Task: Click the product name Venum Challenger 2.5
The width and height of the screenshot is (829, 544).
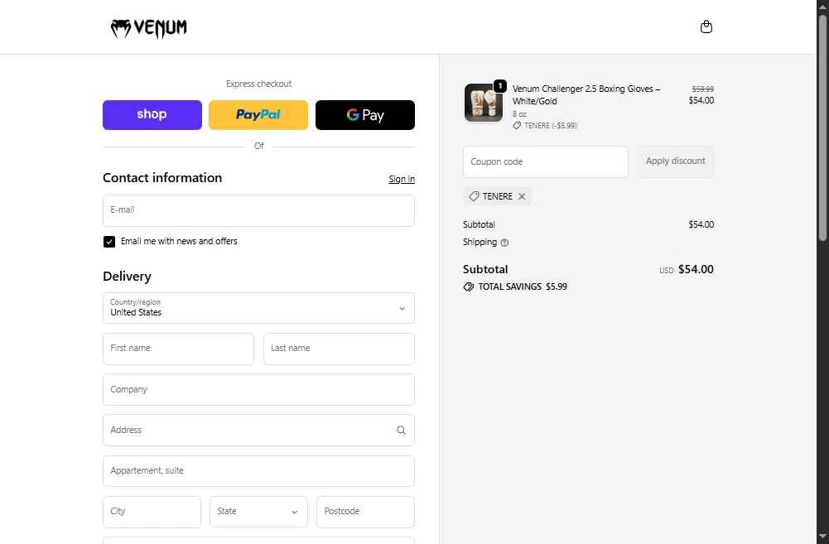Action: pos(586,95)
